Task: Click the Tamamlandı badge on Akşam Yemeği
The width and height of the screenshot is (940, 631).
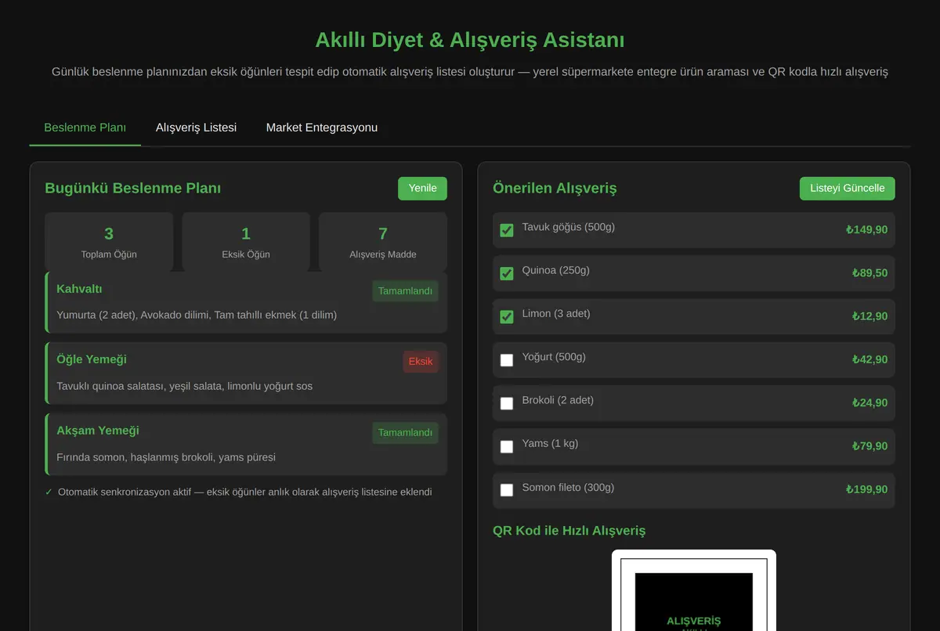Action: (x=405, y=433)
